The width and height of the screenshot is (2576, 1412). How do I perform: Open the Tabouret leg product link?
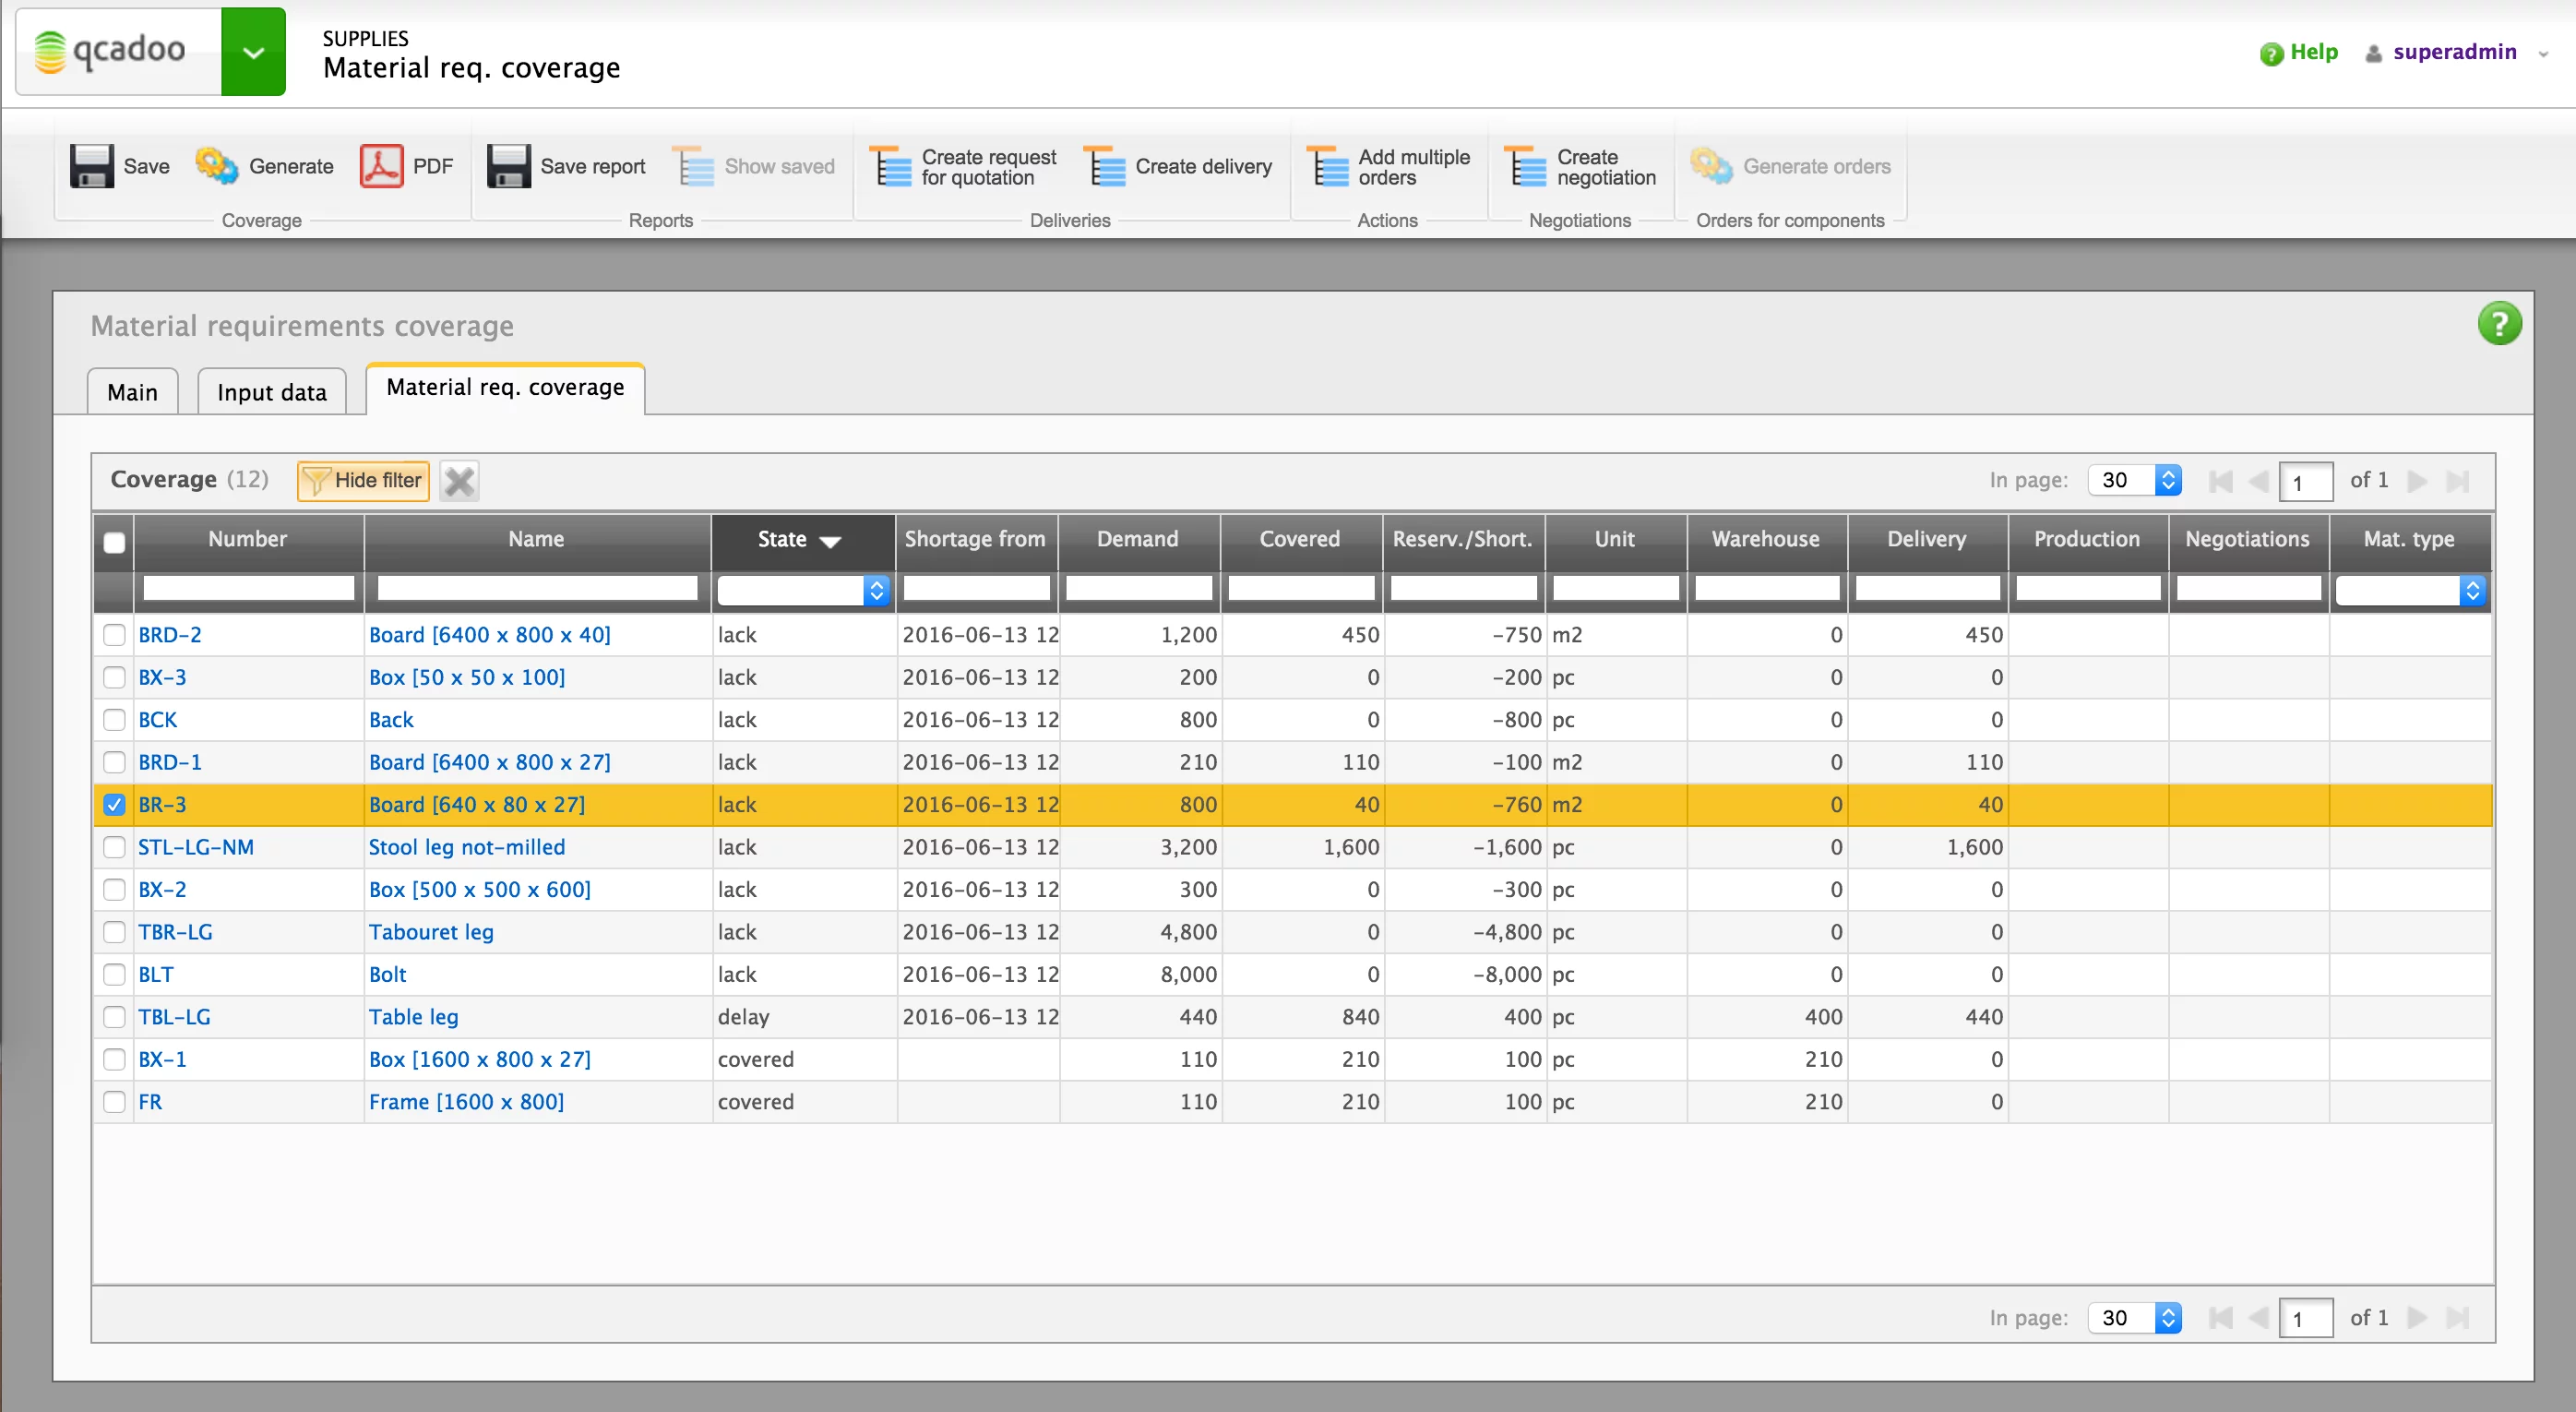[431, 932]
